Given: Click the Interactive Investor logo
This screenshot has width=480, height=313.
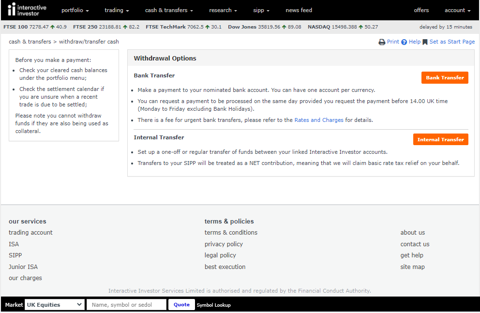Looking at the screenshot, I should tap(27, 10).
